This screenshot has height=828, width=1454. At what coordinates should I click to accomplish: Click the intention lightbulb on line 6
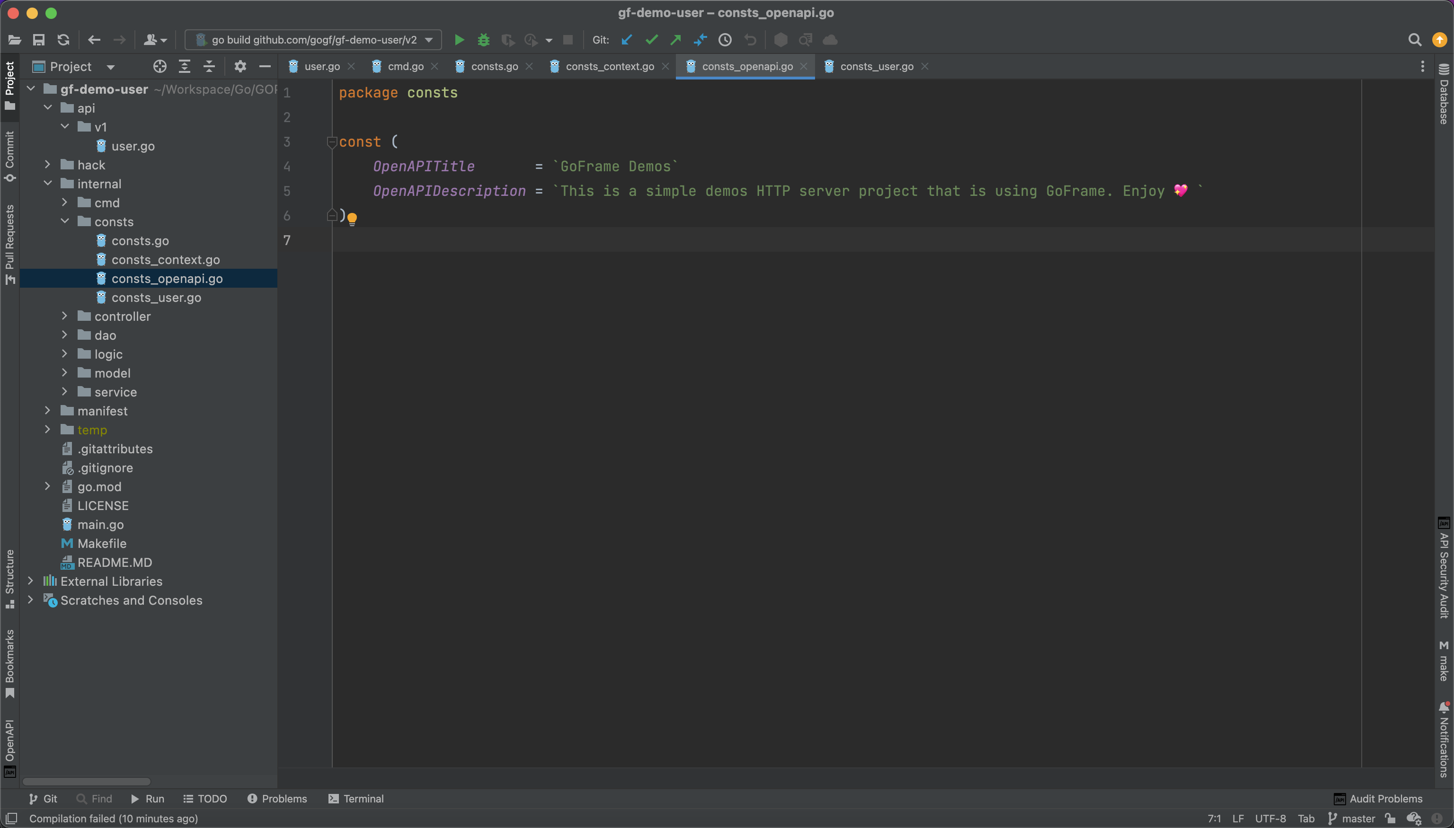coord(352,219)
